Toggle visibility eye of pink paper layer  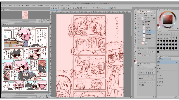(x=138, y=43)
